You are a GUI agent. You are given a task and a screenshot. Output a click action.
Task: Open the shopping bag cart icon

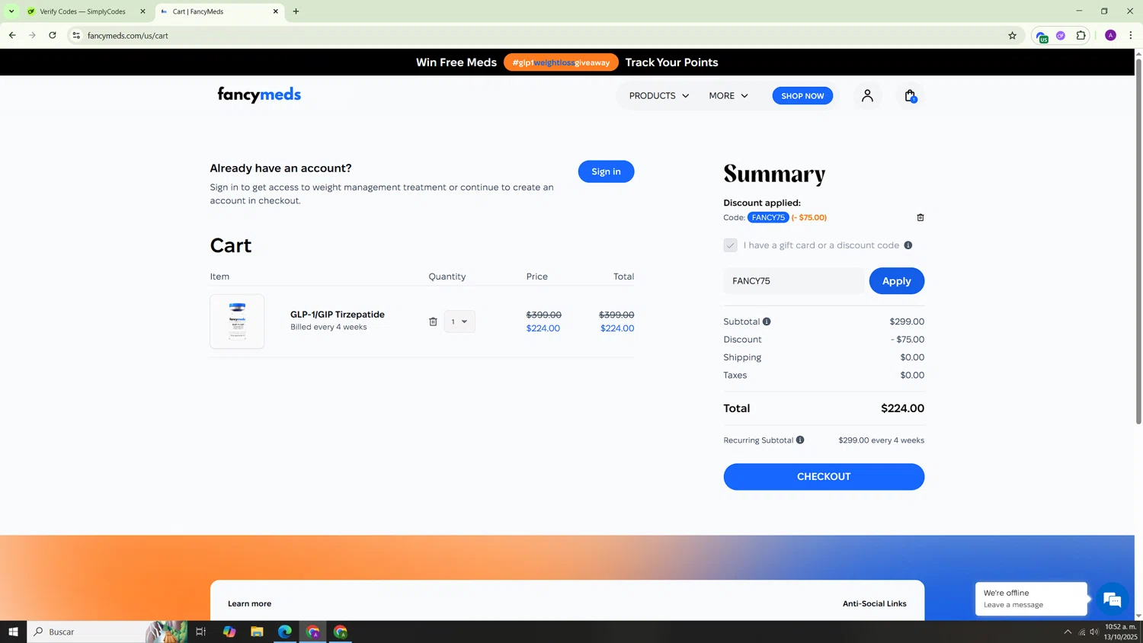pyautogui.click(x=910, y=95)
